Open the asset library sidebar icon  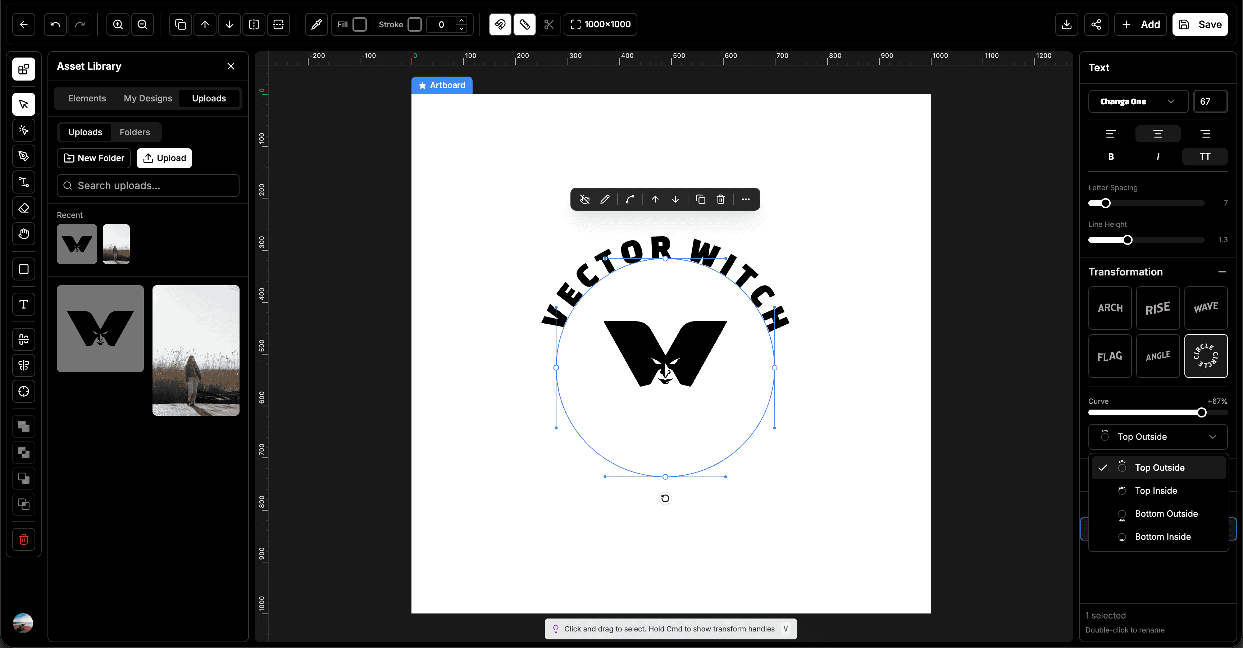[x=24, y=69]
